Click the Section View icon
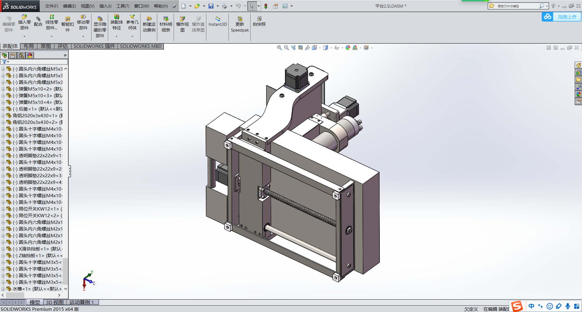Screen dimensions: 582x312 (x=300, y=48)
